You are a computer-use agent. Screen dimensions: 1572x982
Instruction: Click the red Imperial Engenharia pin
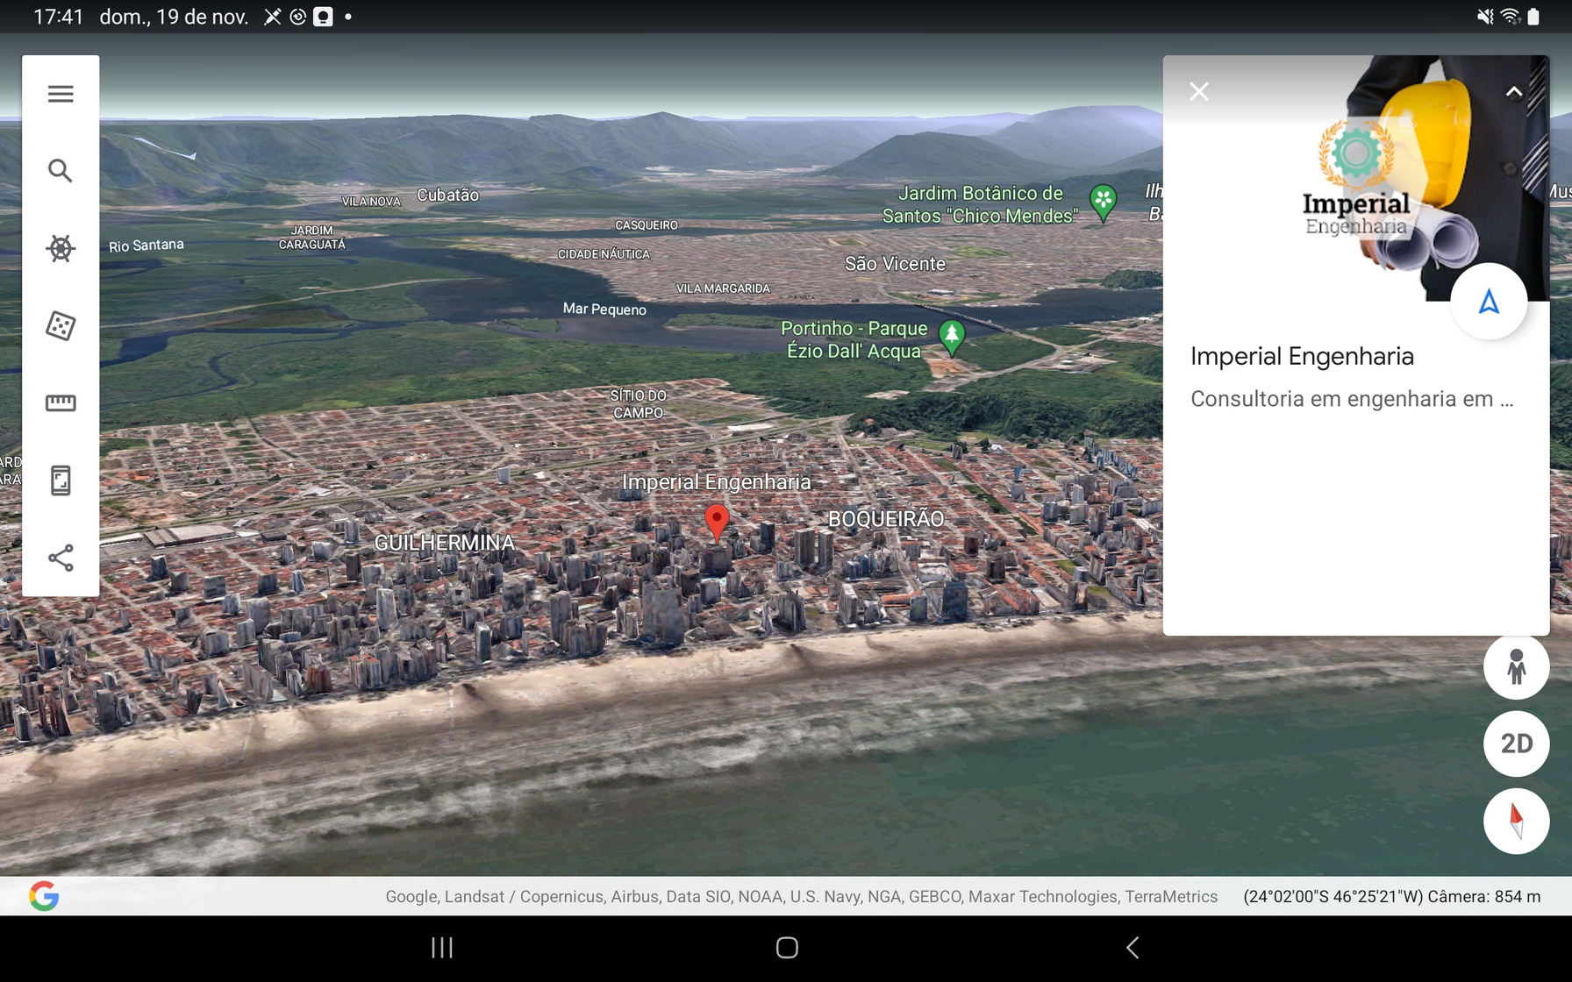(x=717, y=521)
